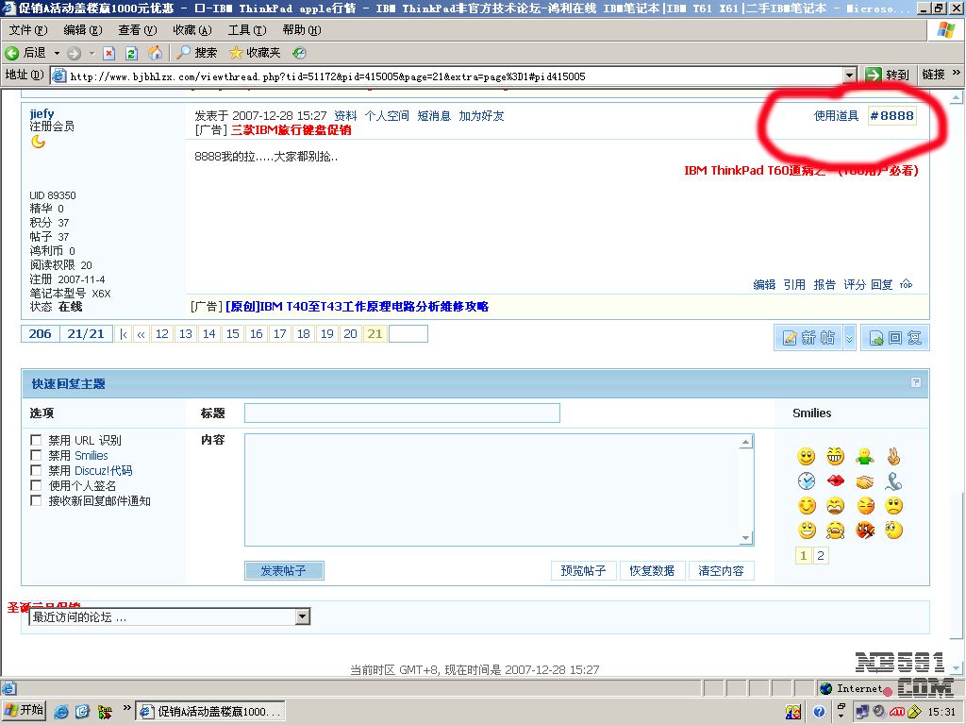
Task: Open the 文件(F) menu
Action: pos(28,29)
